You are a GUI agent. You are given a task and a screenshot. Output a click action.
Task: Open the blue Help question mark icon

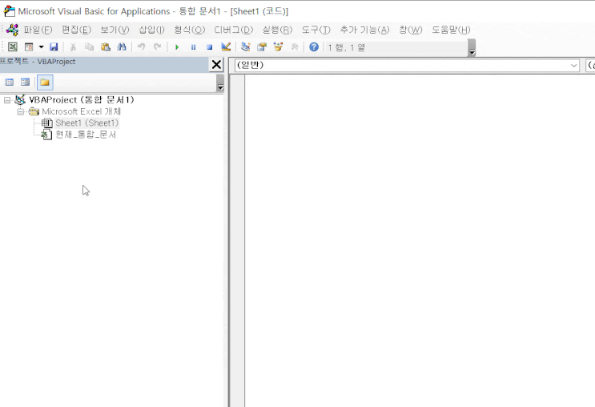point(314,47)
